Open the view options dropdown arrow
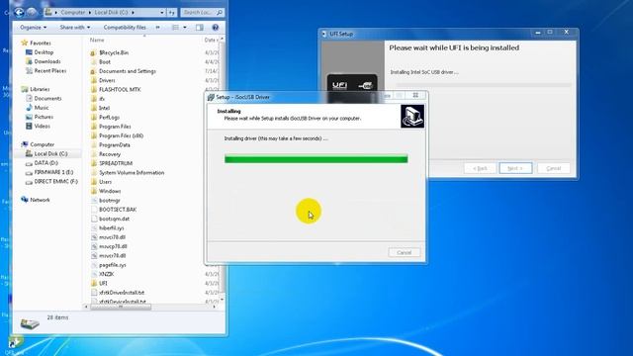The width and height of the screenshot is (633, 356). click(185, 28)
